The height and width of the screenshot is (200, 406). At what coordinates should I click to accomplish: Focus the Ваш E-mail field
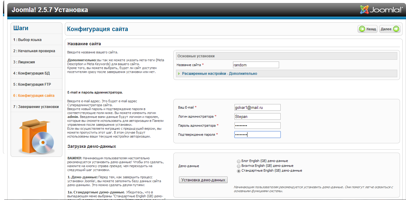click(x=257, y=107)
